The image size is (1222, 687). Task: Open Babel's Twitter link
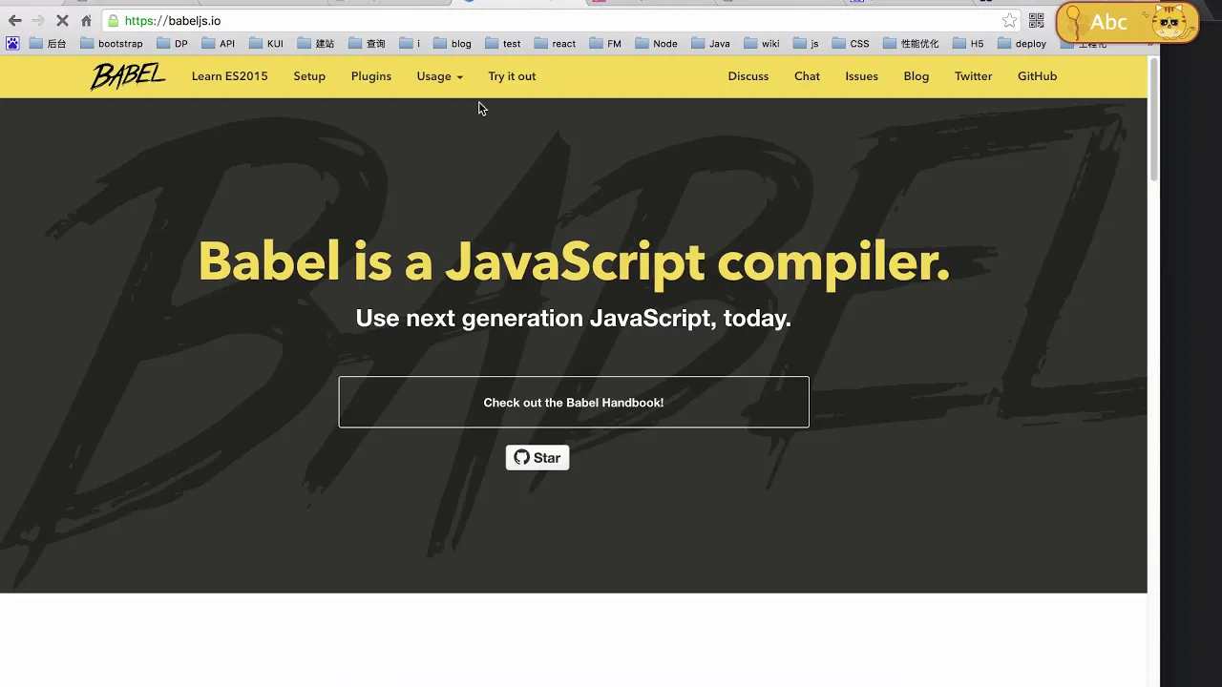pyautogui.click(x=973, y=76)
